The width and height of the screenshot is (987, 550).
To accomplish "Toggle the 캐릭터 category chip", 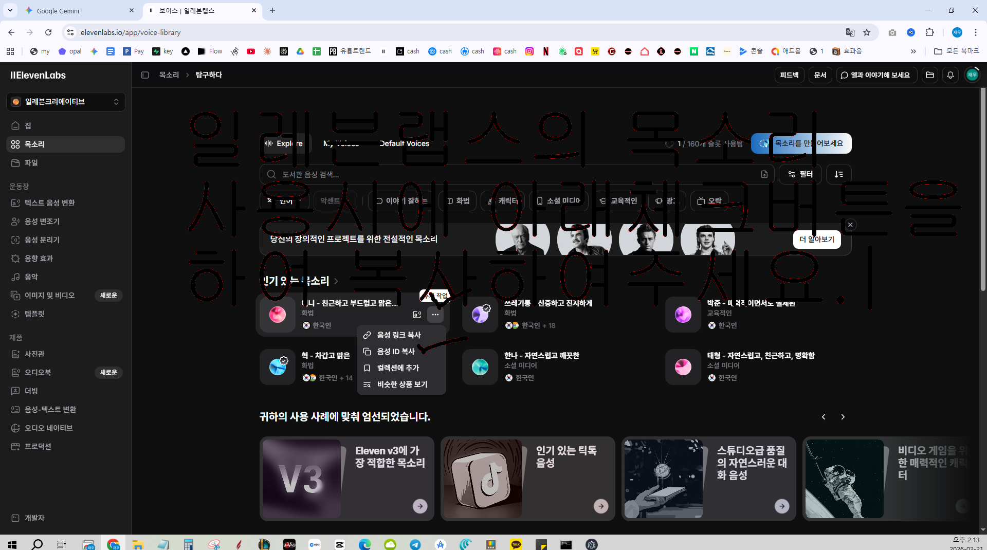I will tap(503, 201).
